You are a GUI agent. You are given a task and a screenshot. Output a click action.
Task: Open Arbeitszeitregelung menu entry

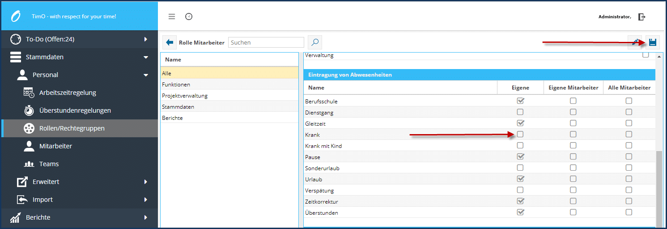click(x=68, y=93)
